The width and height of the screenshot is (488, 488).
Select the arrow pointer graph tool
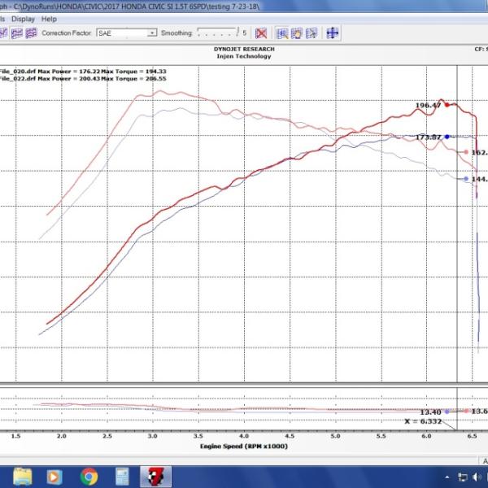click(312, 33)
